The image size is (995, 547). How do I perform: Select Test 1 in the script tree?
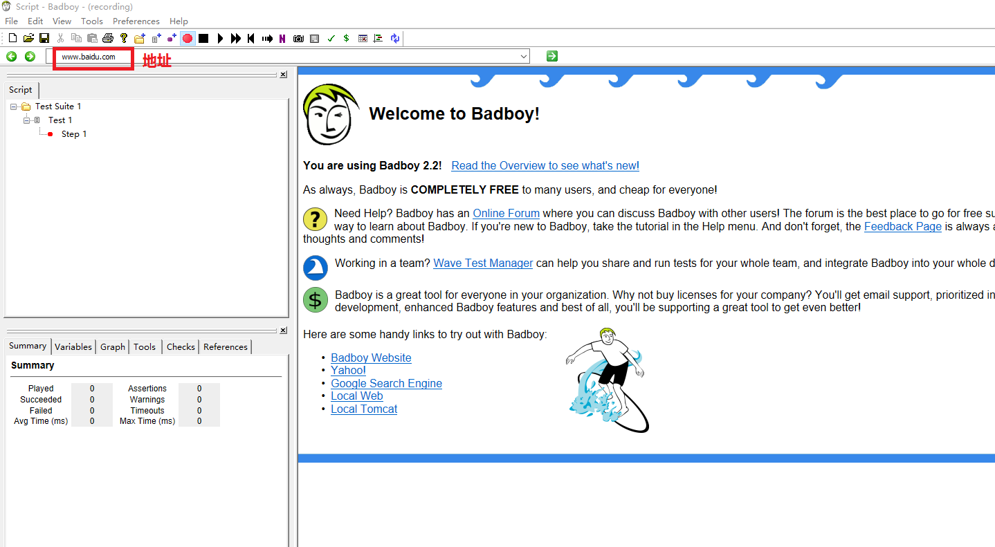[60, 120]
